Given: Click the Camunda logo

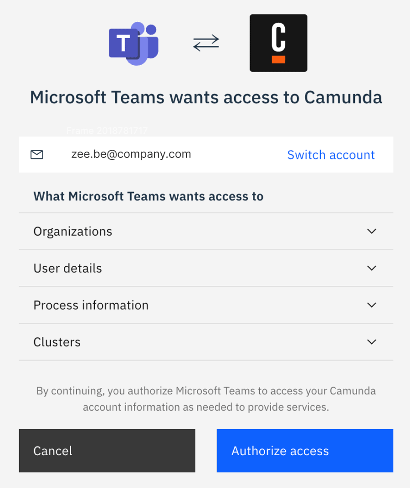Looking at the screenshot, I should click(x=278, y=43).
